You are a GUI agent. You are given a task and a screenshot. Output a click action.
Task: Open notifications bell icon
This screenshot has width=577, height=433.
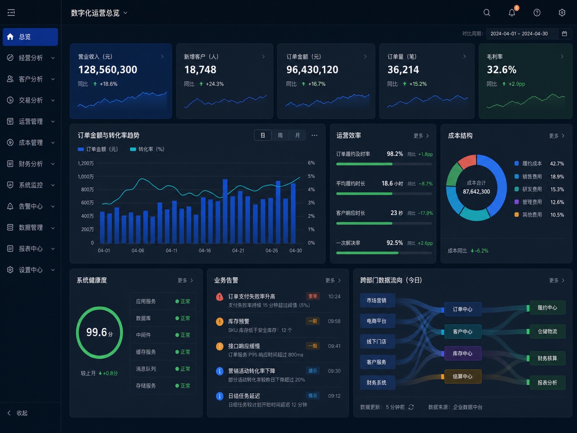[x=512, y=12]
